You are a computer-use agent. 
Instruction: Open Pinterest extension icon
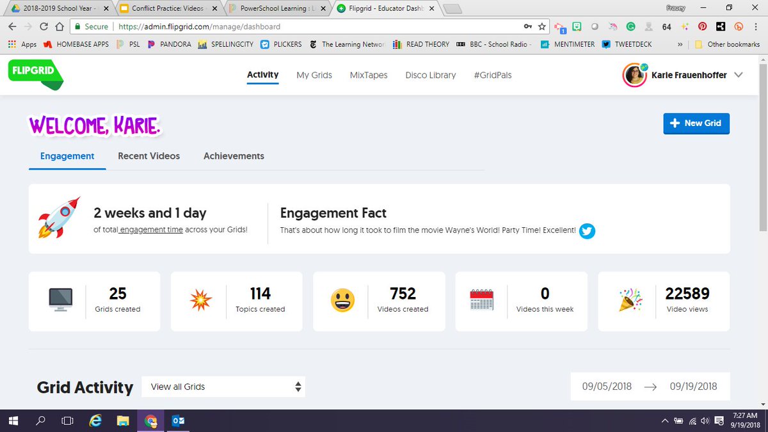[x=702, y=27]
